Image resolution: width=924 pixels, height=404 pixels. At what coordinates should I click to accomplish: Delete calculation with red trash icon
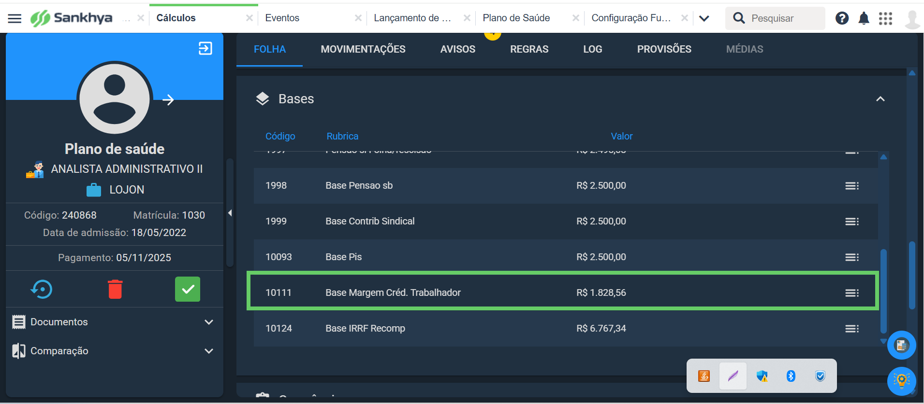coord(115,289)
